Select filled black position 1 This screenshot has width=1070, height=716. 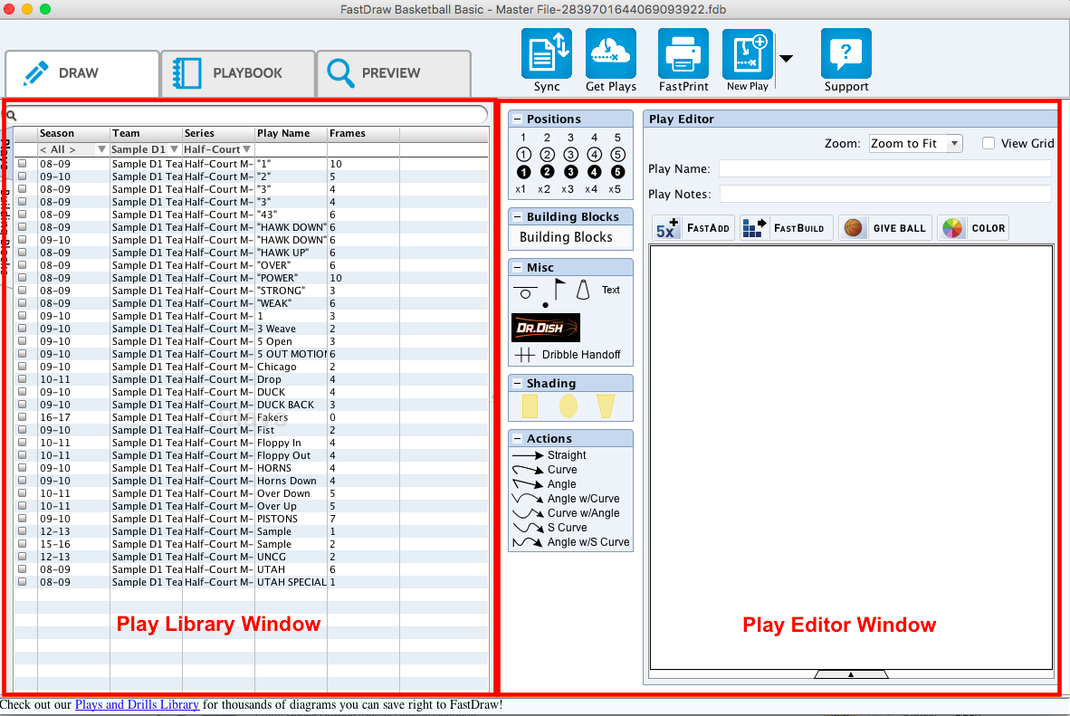tap(523, 172)
